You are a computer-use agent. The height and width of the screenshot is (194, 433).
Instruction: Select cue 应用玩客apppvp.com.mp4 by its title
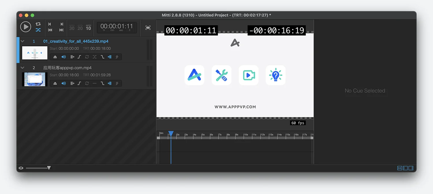(67, 68)
